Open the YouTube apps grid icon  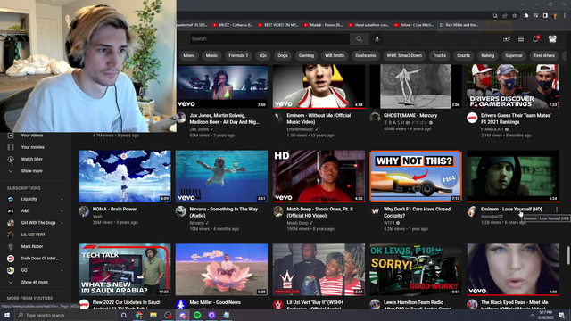[521, 39]
